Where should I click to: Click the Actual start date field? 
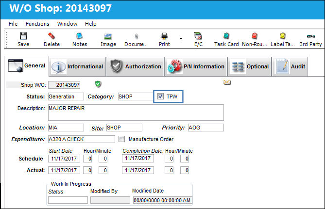(x=64, y=170)
